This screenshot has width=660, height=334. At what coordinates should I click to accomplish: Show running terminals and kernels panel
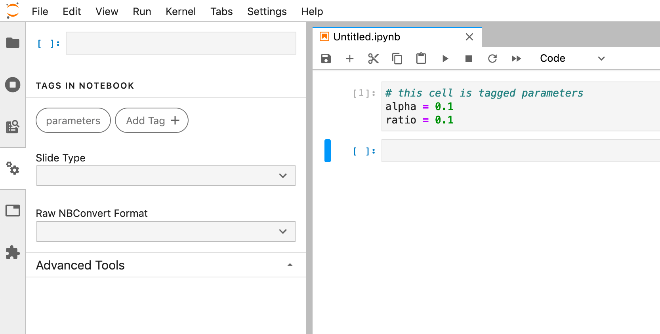[13, 85]
